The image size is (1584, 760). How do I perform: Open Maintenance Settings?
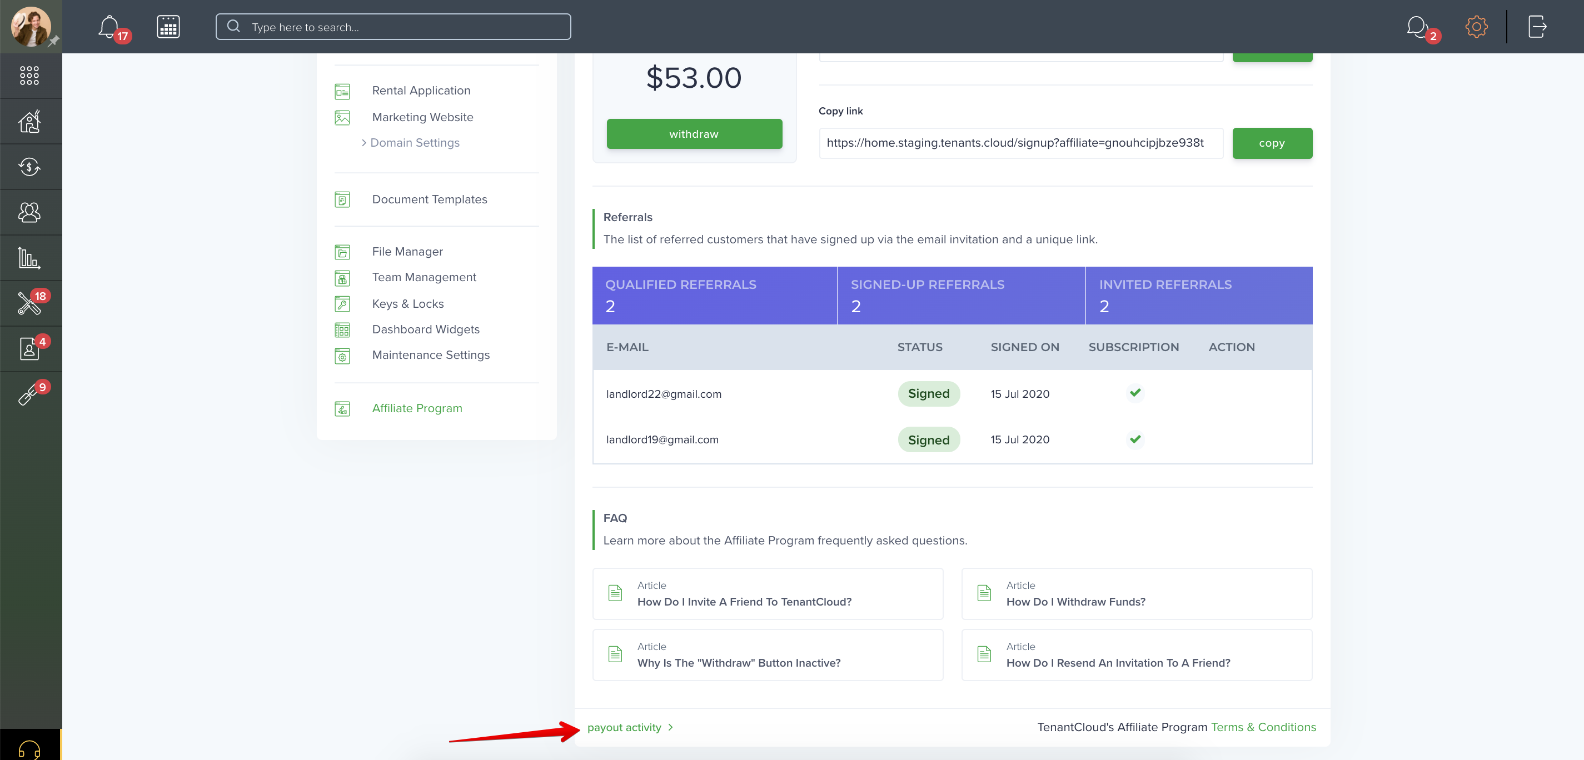(x=430, y=355)
